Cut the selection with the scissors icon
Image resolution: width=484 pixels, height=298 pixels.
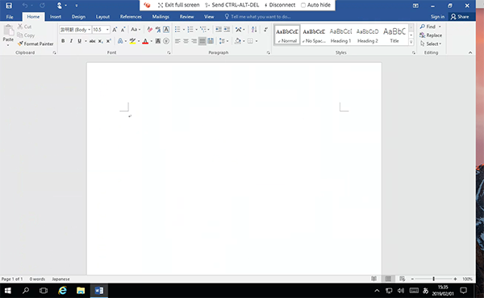tap(20, 27)
